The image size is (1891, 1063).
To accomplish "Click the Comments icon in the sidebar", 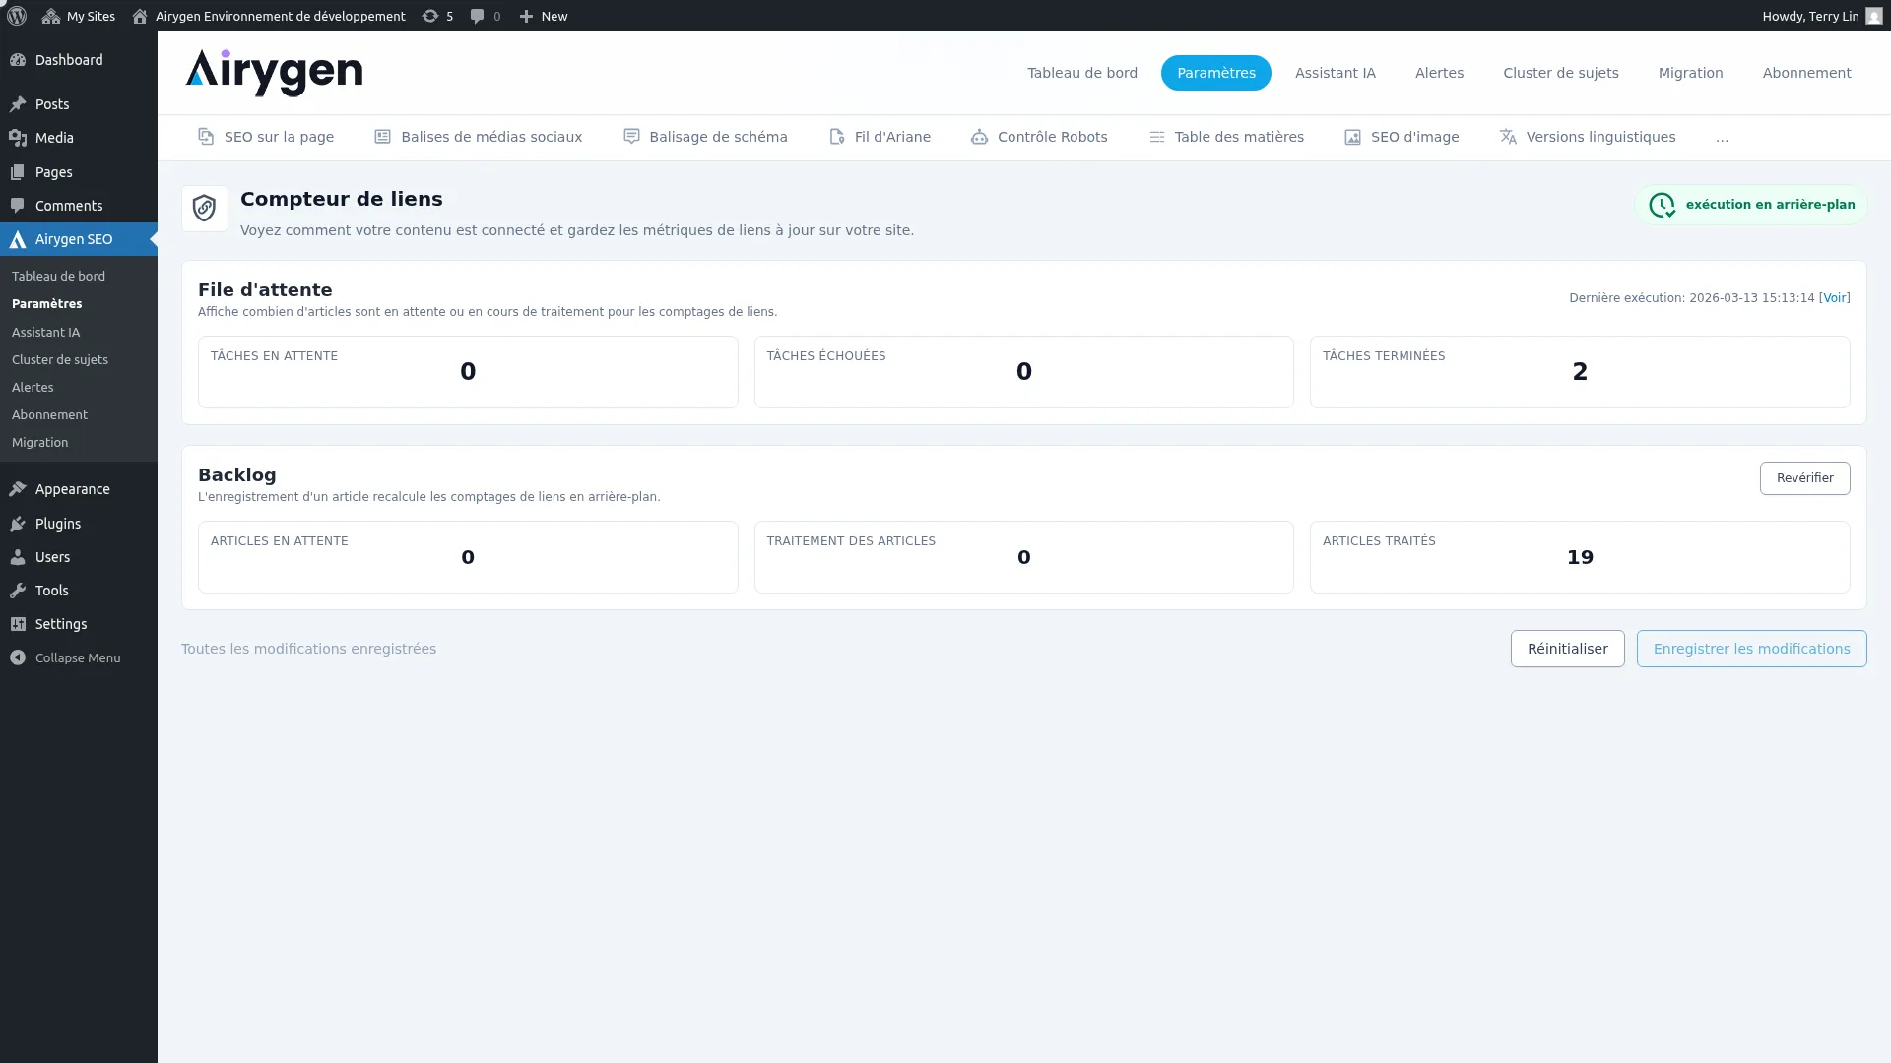I will pos(18,206).
